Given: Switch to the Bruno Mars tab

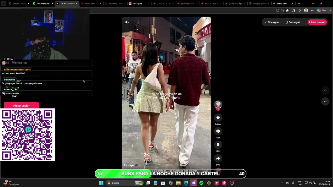Looking at the screenshot, I should pos(91,4).
